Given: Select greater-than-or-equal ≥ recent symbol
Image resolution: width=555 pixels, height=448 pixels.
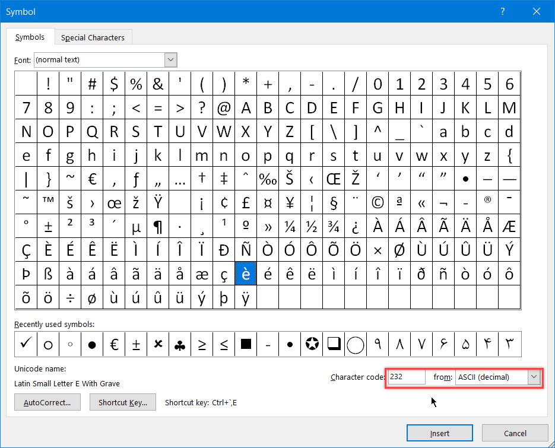Looking at the screenshot, I should point(202,344).
